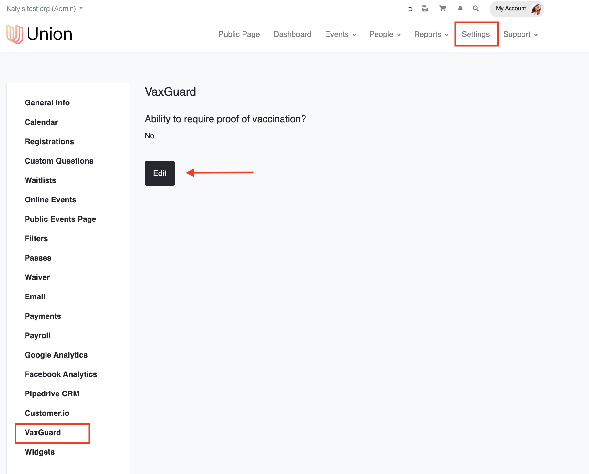Expand the Events dropdown menu
Viewport: 589px width, 474px height.
tap(340, 34)
